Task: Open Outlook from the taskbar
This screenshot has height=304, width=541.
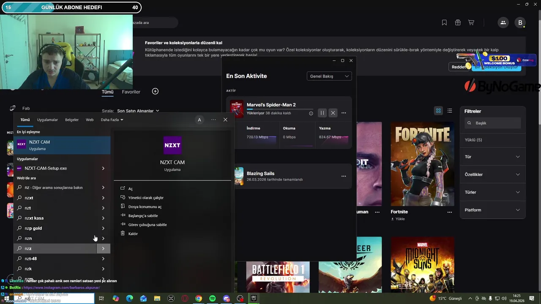Action: pos(143,299)
